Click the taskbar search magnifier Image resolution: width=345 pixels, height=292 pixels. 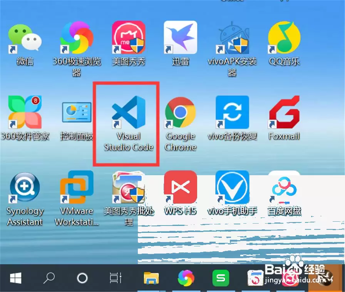click(49, 278)
